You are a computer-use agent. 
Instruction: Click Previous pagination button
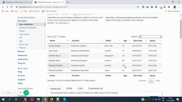tap(142, 80)
